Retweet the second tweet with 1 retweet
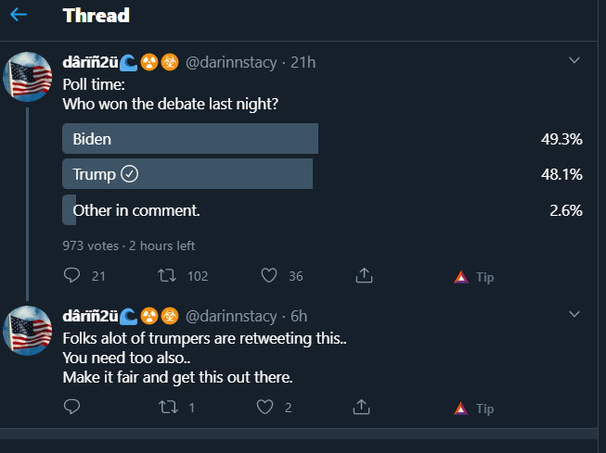Screen dimensions: 606x453 (169, 407)
